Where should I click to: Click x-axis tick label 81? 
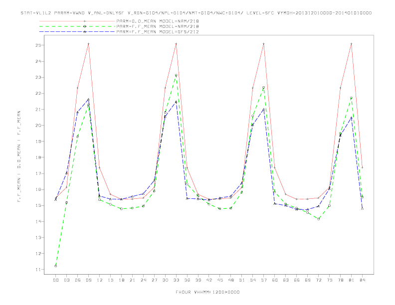point(352,280)
